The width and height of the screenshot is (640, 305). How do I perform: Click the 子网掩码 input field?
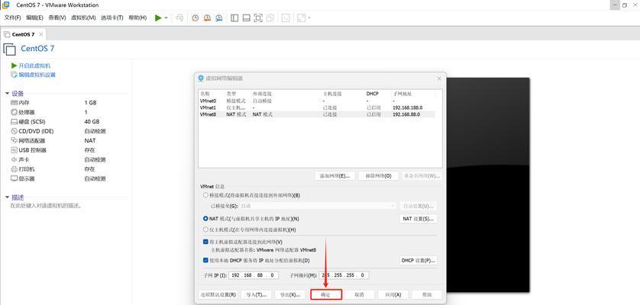click(x=344, y=275)
